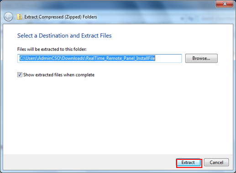Image resolution: width=236 pixels, height=173 pixels.
Task: Click the back arrow button
Action: point(8,17)
